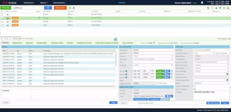Open the Reports menu
Screen dimensions: 231x112
[44, 3]
